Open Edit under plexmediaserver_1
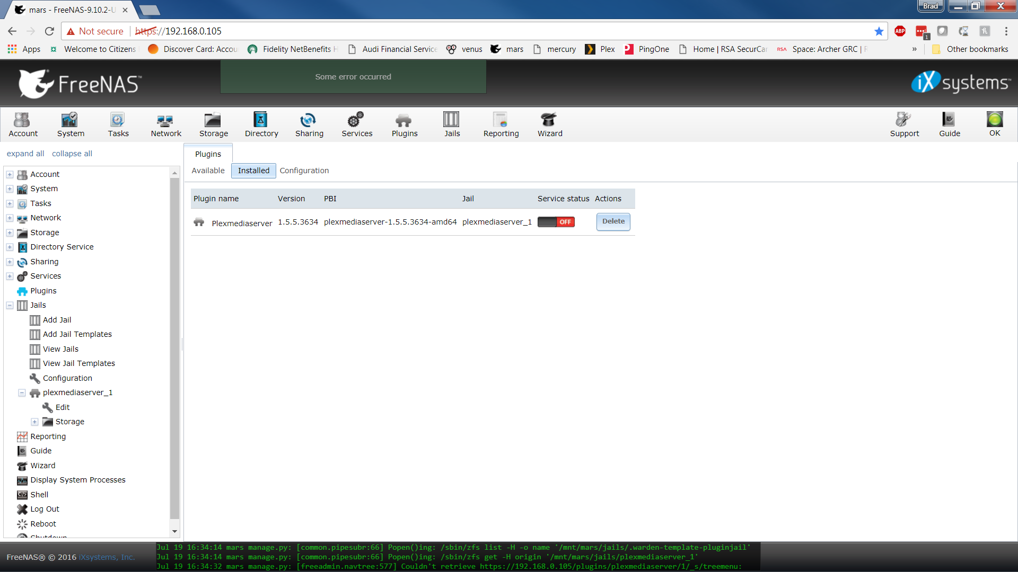Viewport: 1018px width, 572px height. click(x=63, y=407)
